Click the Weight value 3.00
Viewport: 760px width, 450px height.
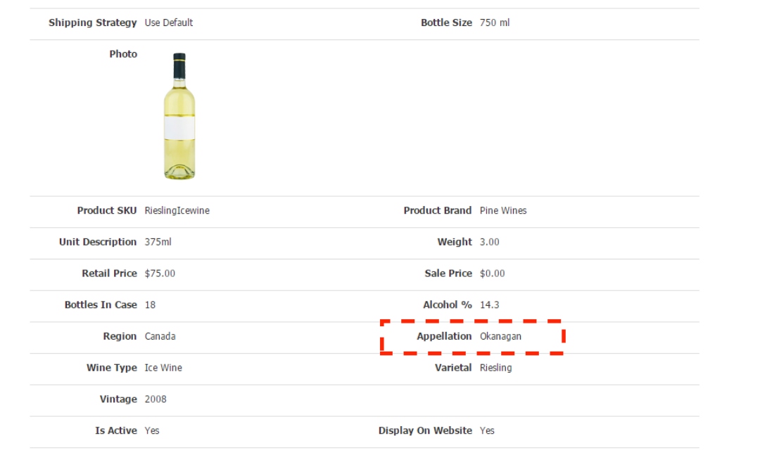click(489, 242)
